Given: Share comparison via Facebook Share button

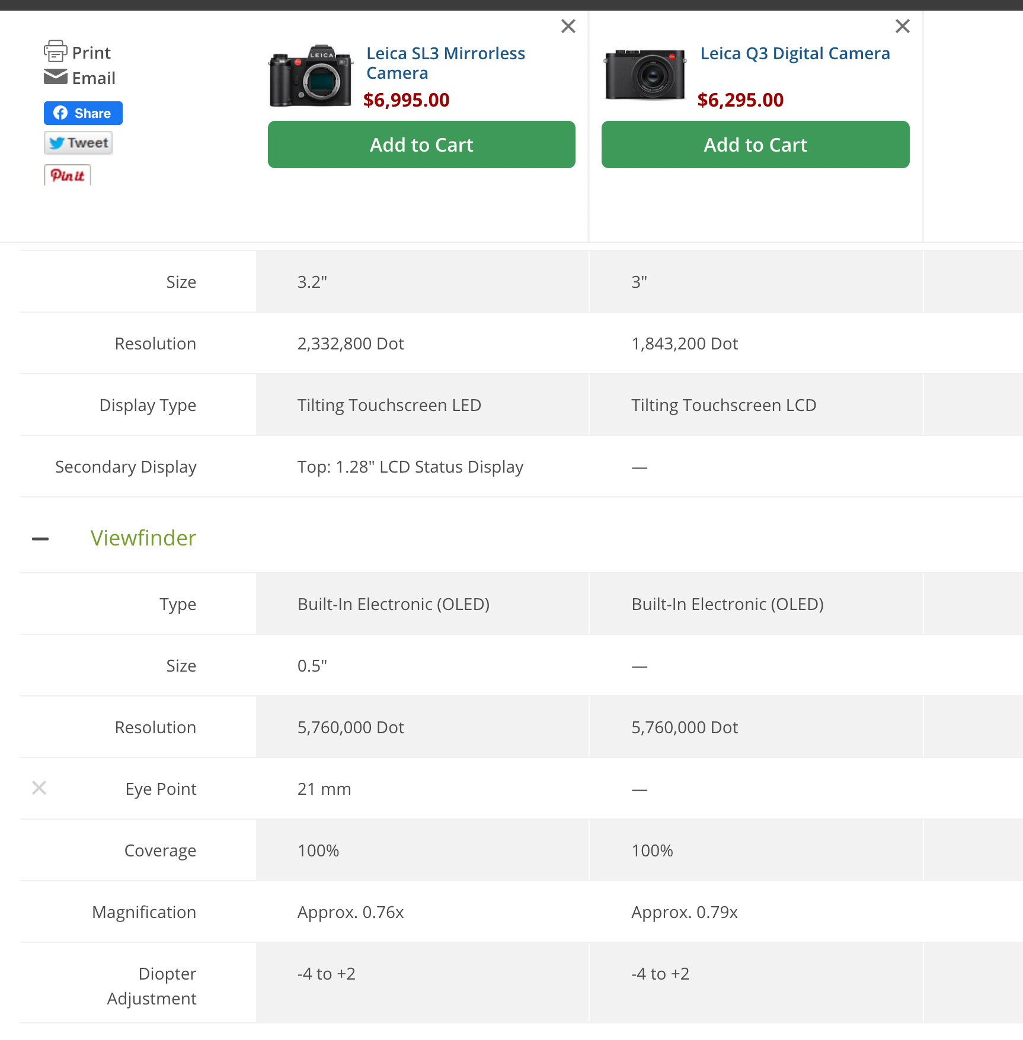Looking at the screenshot, I should point(83,113).
